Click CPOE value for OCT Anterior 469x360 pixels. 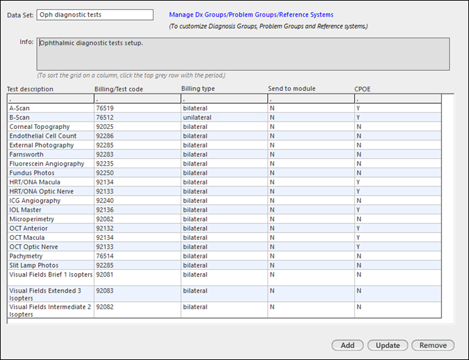click(x=398, y=228)
